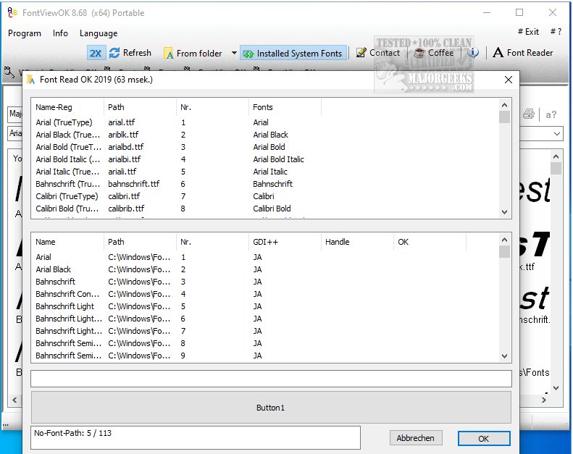The height and width of the screenshot is (454, 573).
Task: Click main window scroll left arrow
Action: [x=14, y=400]
